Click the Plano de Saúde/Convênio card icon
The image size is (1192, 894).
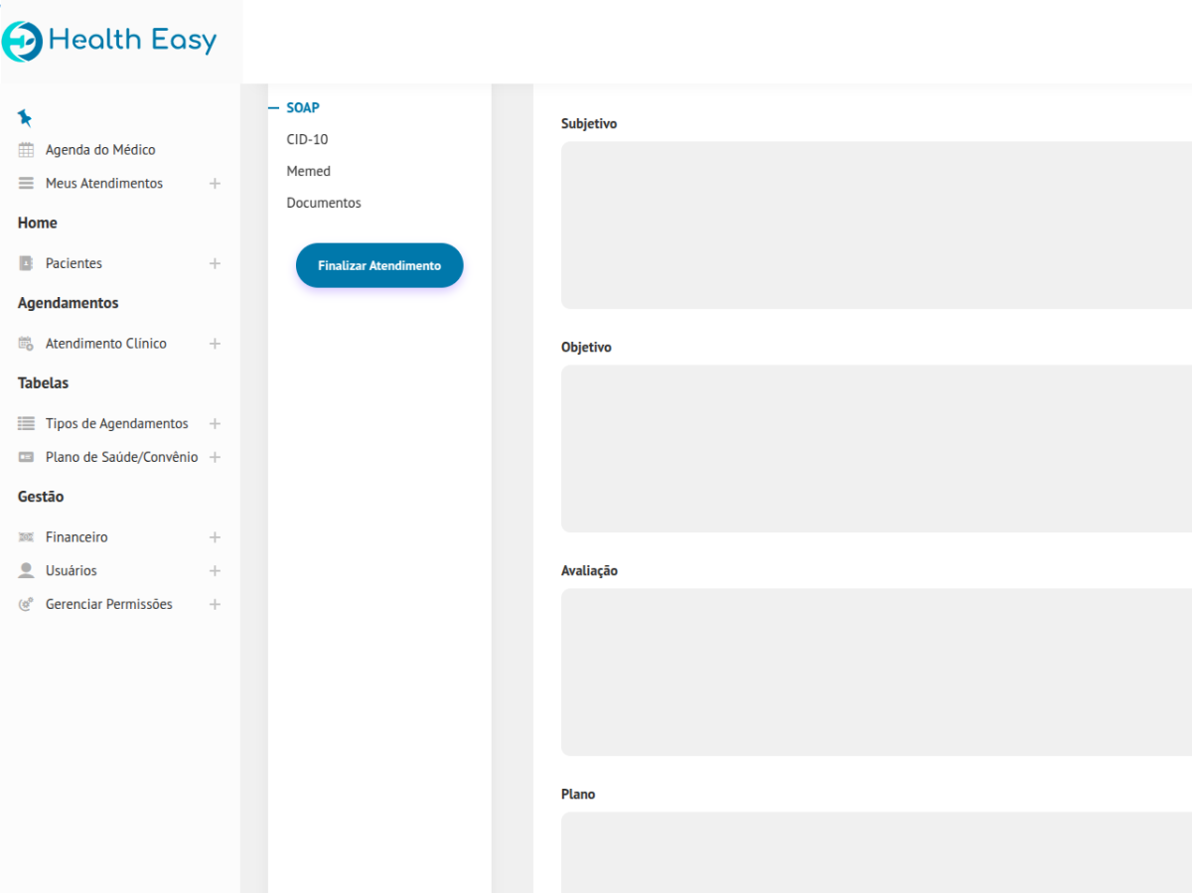coord(27,457)
